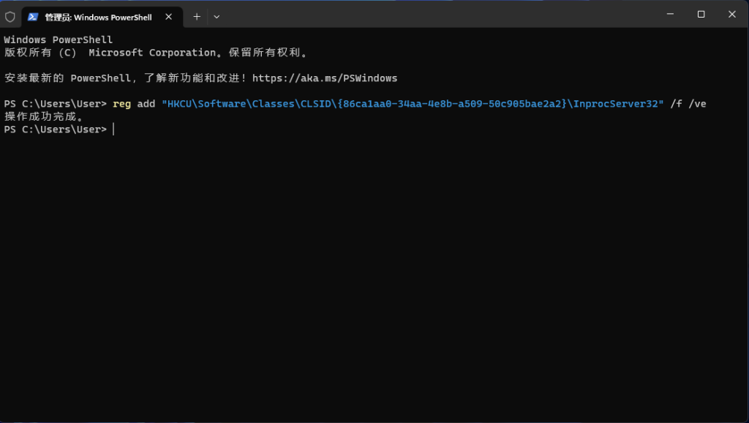This screenshot has height=423, width=749.
Task: Click the 'Windows PowerShell' header text line
Action: (x=59, y=40)
